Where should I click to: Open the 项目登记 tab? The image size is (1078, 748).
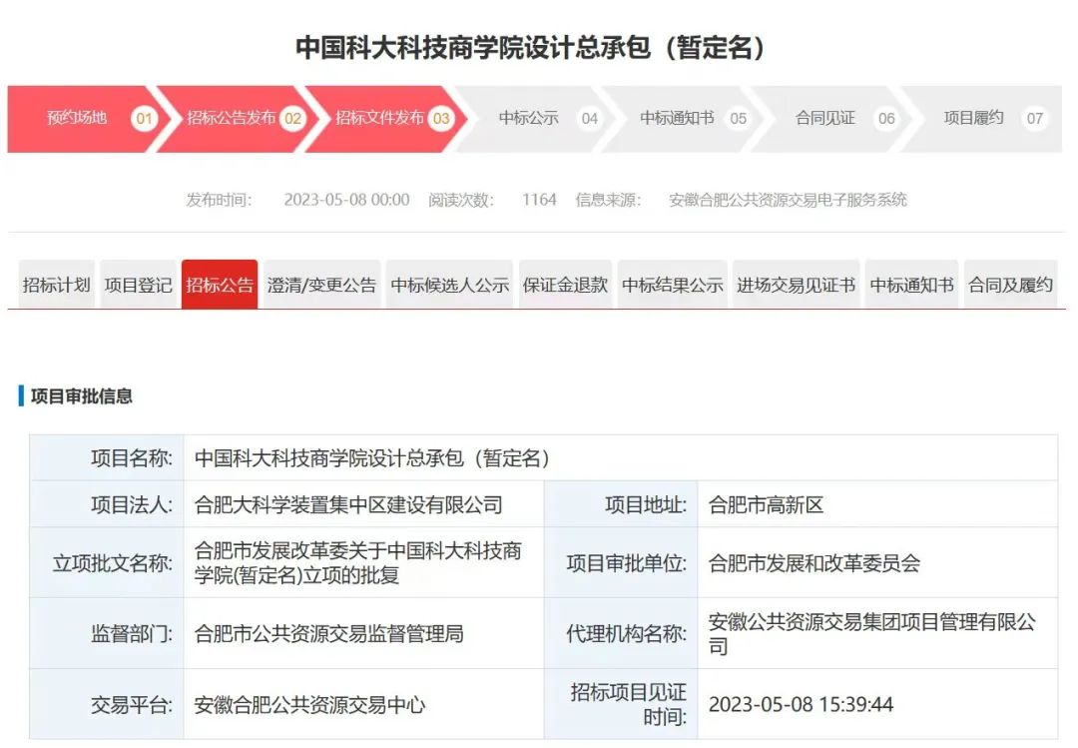138,285
